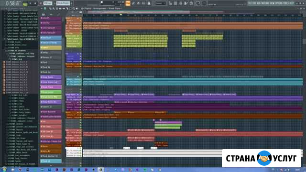Open the File menu
Viewport: 306px width, 172px height.
point(250,3)
